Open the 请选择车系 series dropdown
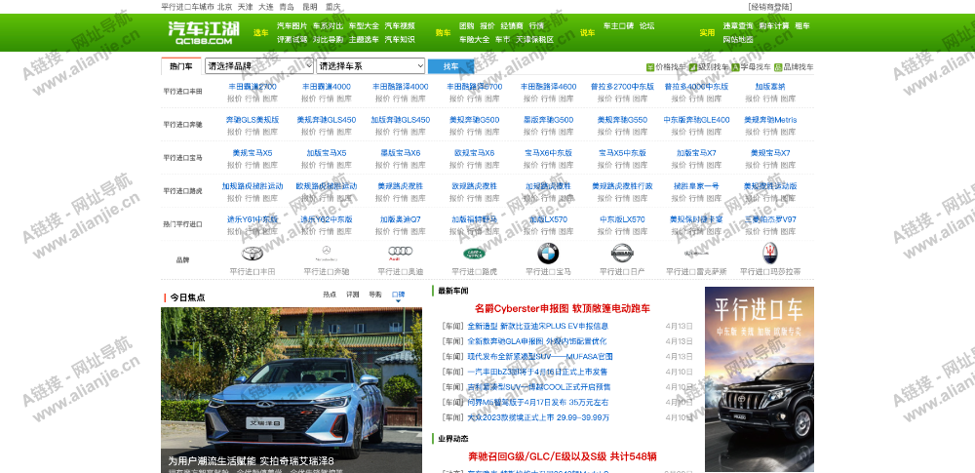 point(370,66)
